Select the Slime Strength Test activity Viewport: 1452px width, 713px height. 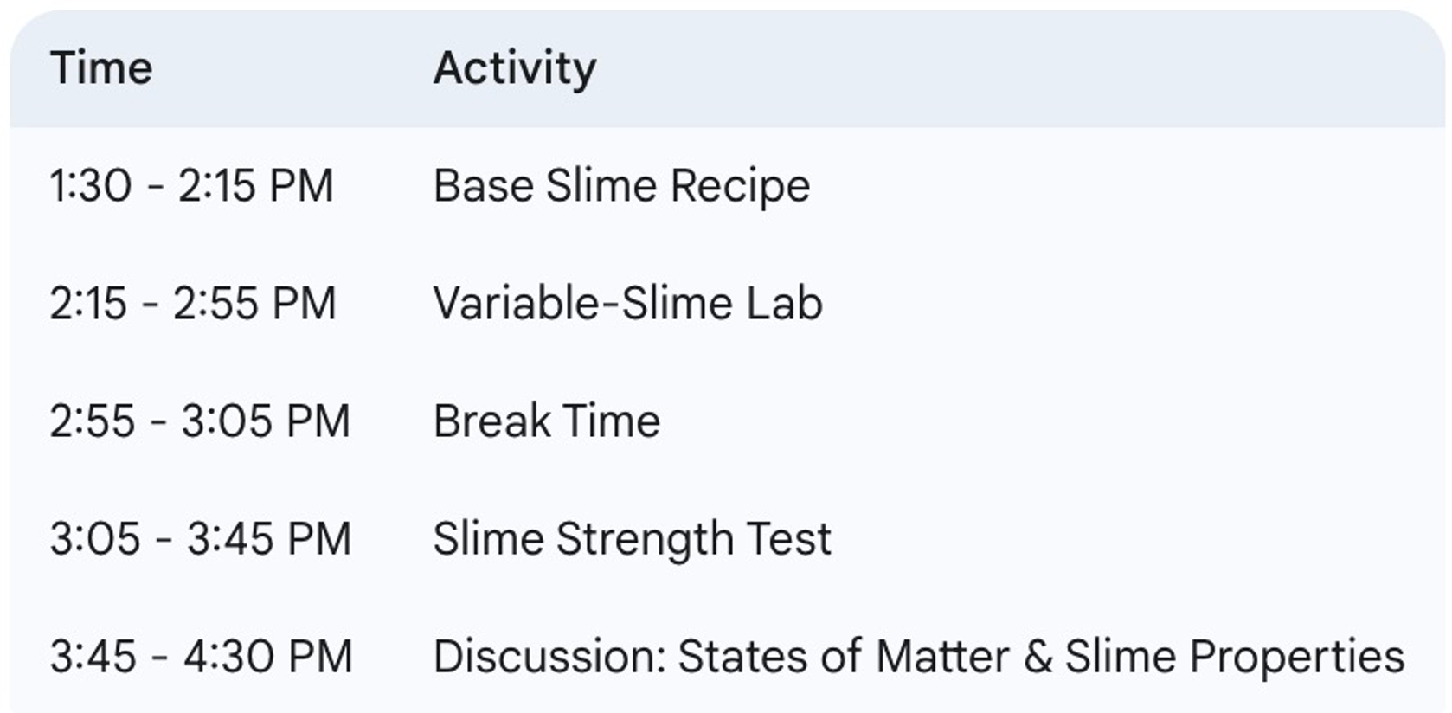[633, 539]
